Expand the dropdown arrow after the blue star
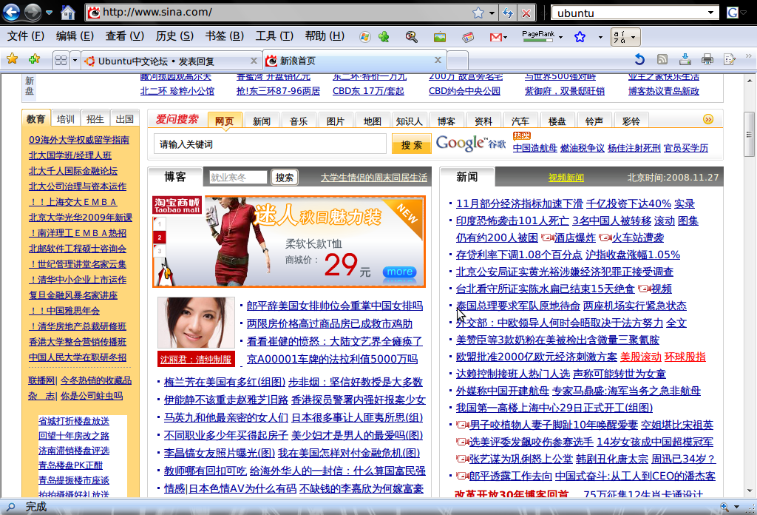Viewport: 757px width, 515px height. [600, 37]
